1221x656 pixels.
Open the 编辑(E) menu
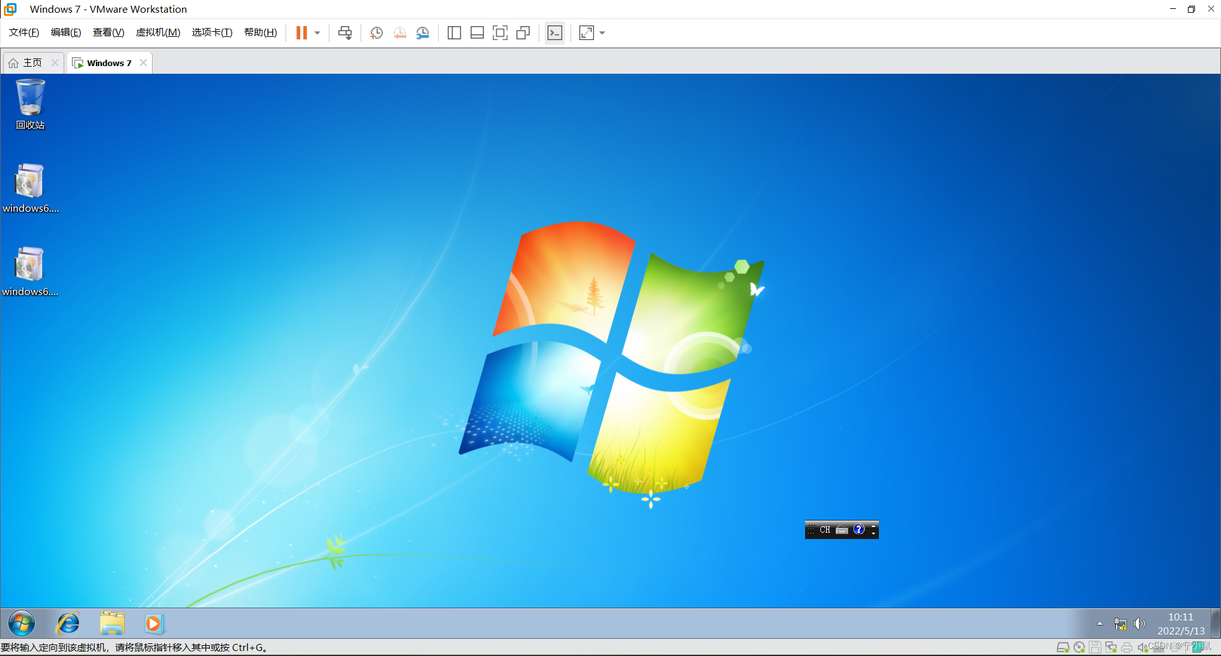pos(66,32)
